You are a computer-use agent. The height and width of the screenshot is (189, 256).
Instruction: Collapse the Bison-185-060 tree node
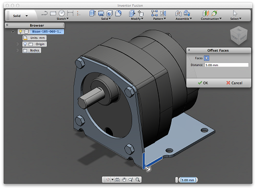[12, 32]
